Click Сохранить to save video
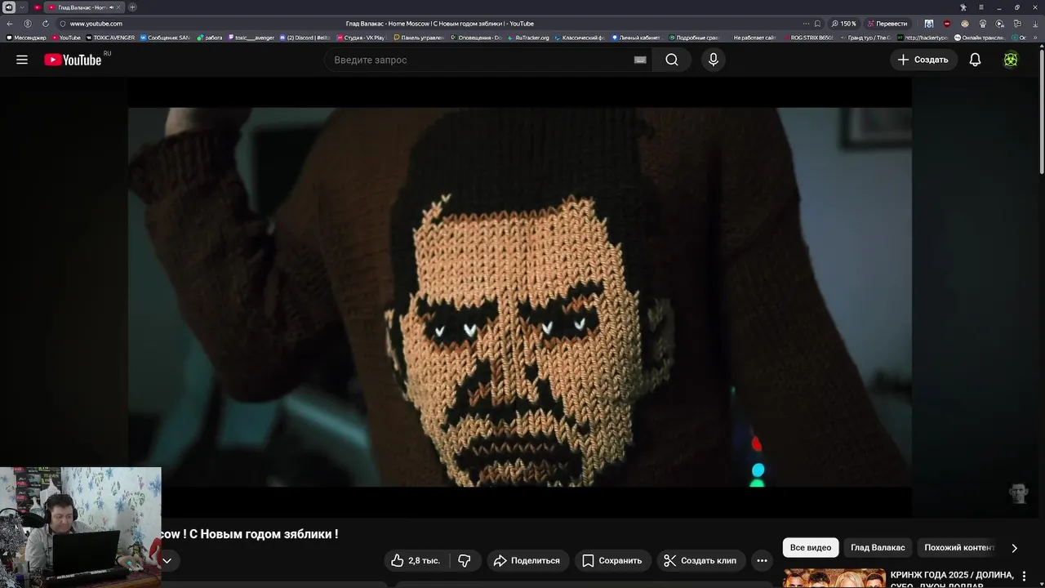The width and height of the screenshot is (1045, 588). pyautogui.click(x=613, y=560)
